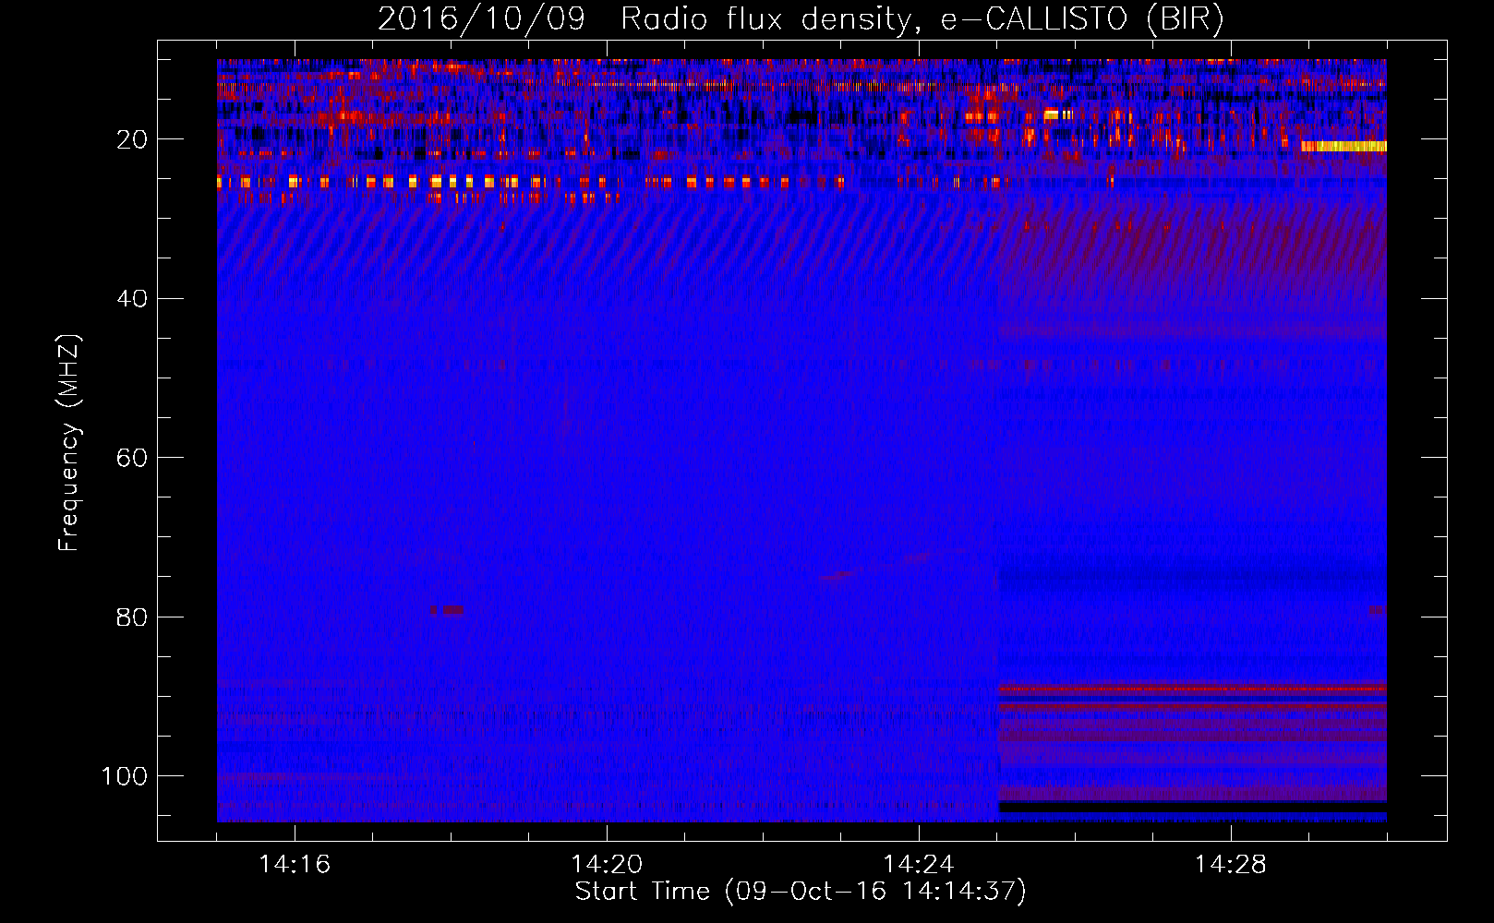Image resolution: width=1494 pixels, height=923 pixels.
Task: Click the '14:20' time tick label
Action: click(x=607, y=865)
